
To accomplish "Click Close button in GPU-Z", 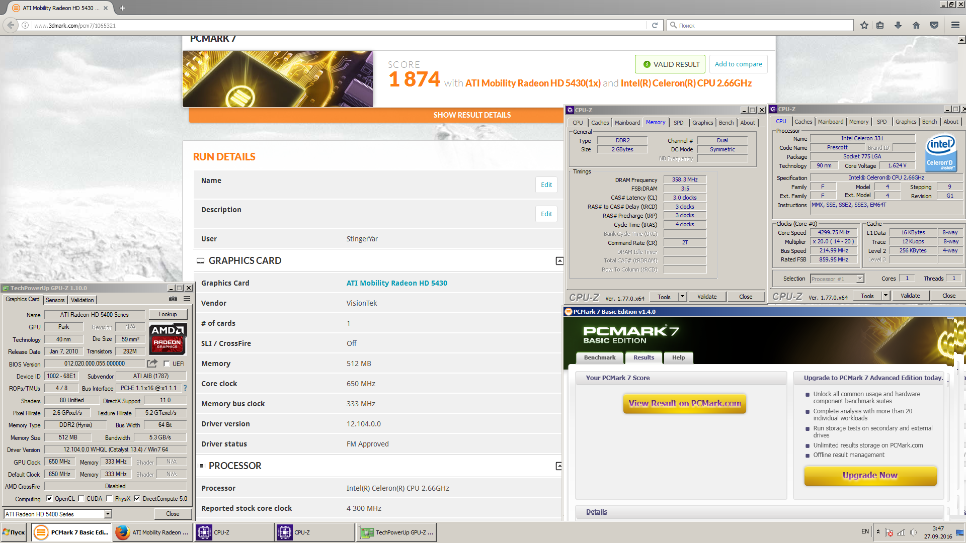I will (173, 514).
